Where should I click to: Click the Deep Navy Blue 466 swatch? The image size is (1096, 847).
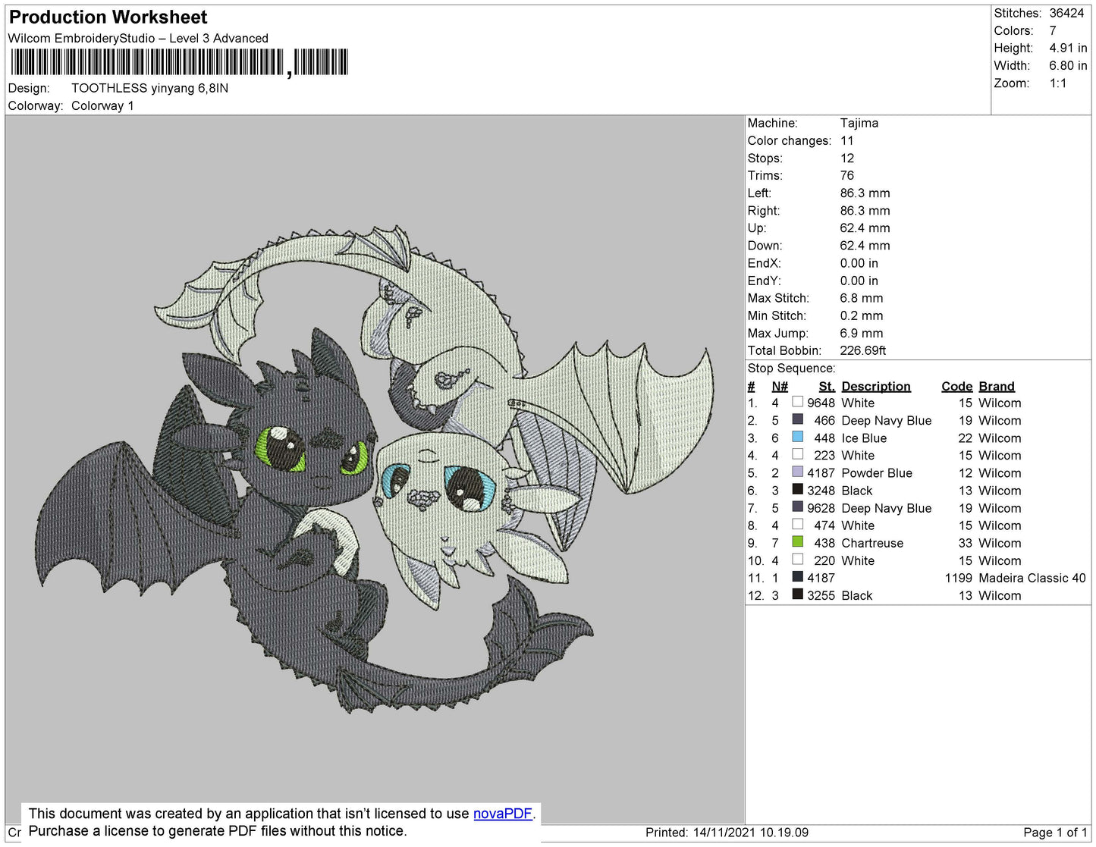(x=797, y=419)
